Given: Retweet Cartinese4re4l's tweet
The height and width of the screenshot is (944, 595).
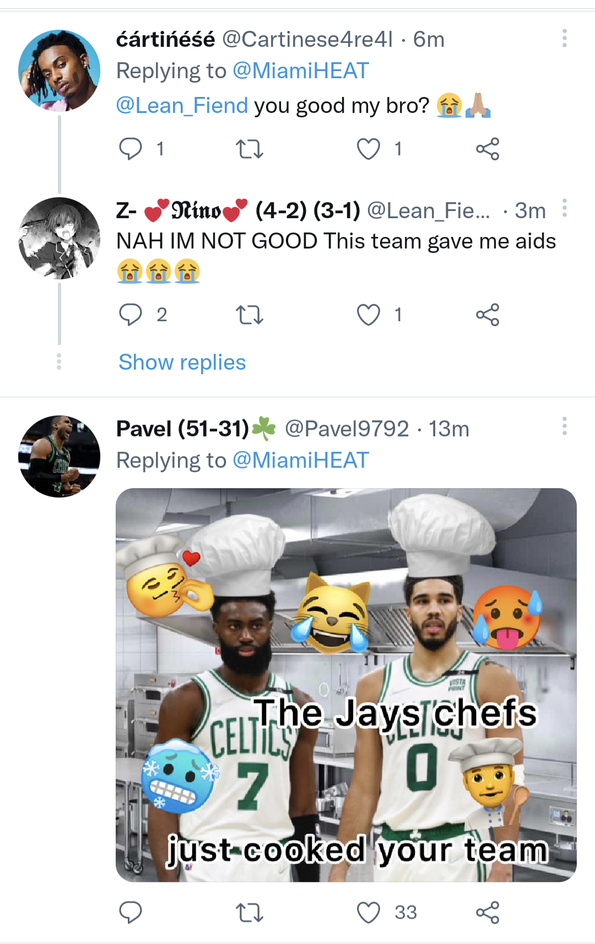Looking at the screenshot, I should click(x=249, y=149).
